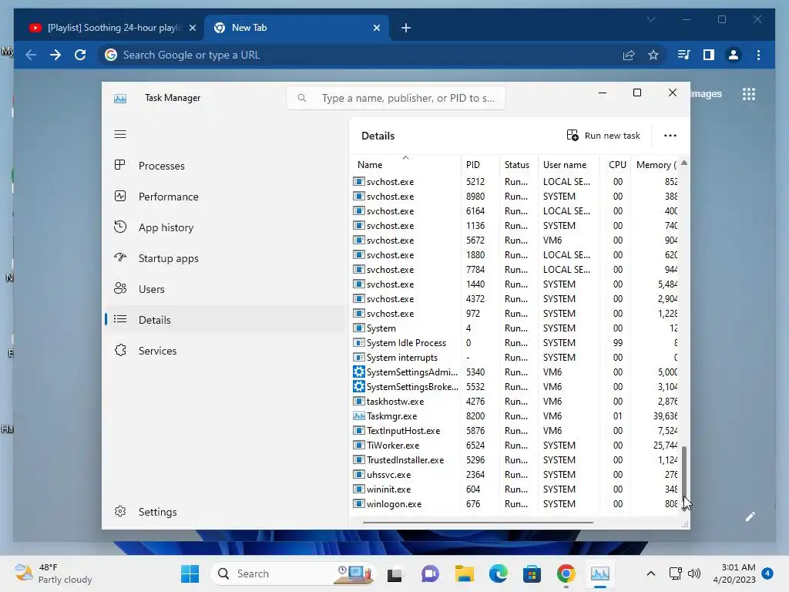The image size is (789, 592).
Task: Select the TextInputHost.exe row
Action: coord(515,430)
